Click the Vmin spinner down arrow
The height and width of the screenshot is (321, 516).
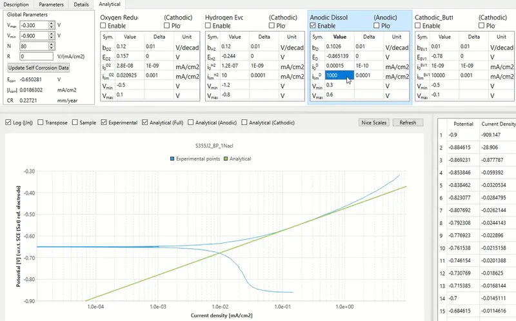click(52, 38)
